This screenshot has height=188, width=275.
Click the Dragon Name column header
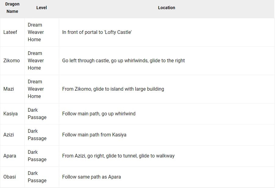click(12, 8)
